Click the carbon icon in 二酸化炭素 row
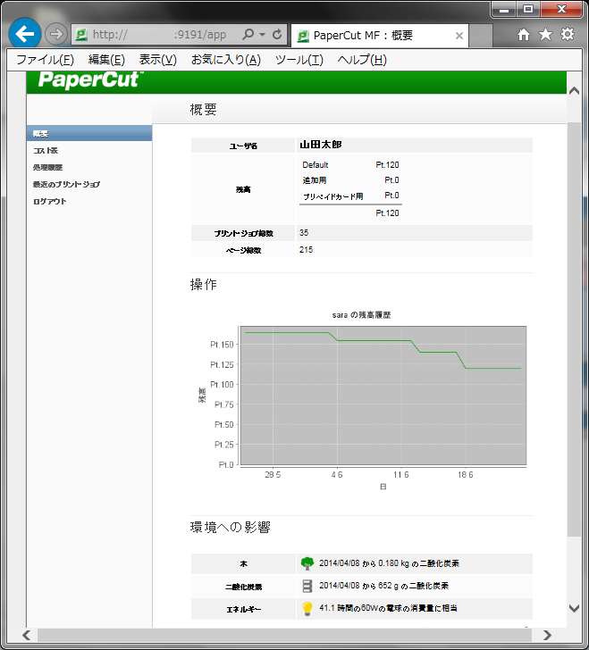The width and height of the screenshot is (589, 650). [x=307, y=586]
